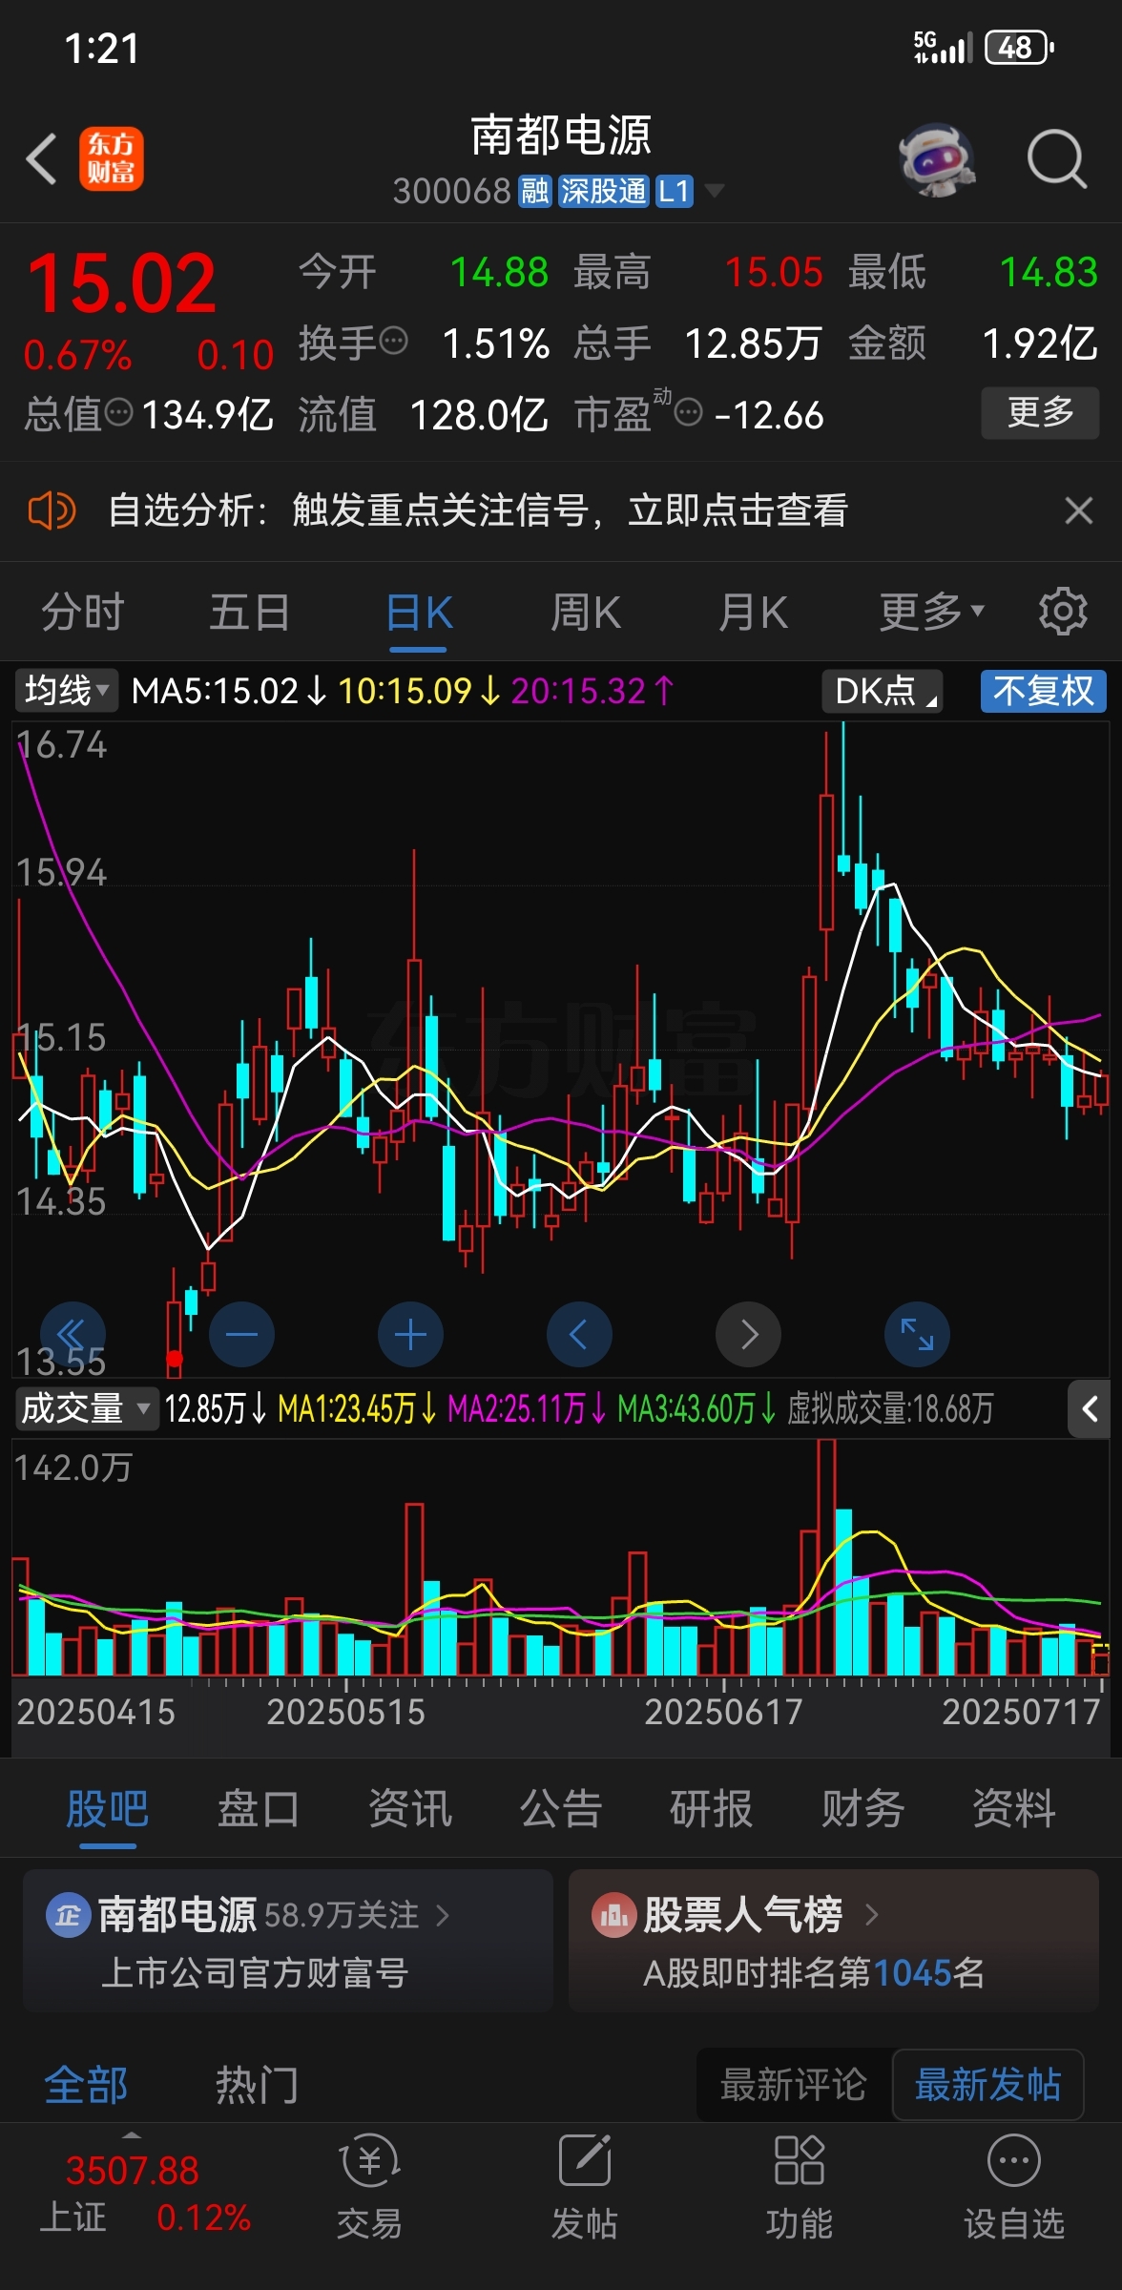Image resolution: width=1122 pixels, height=2290 pixels.
Task: Tap the 深股通 tag
Action: [603, 191]
